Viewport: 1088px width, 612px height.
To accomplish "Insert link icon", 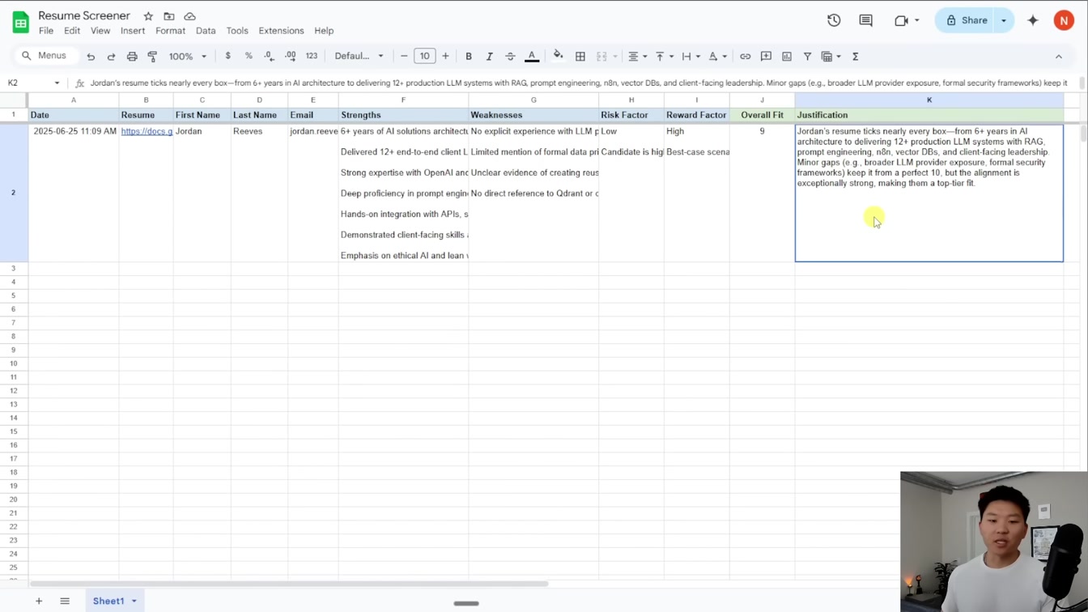I will click(x=745, y=56).
